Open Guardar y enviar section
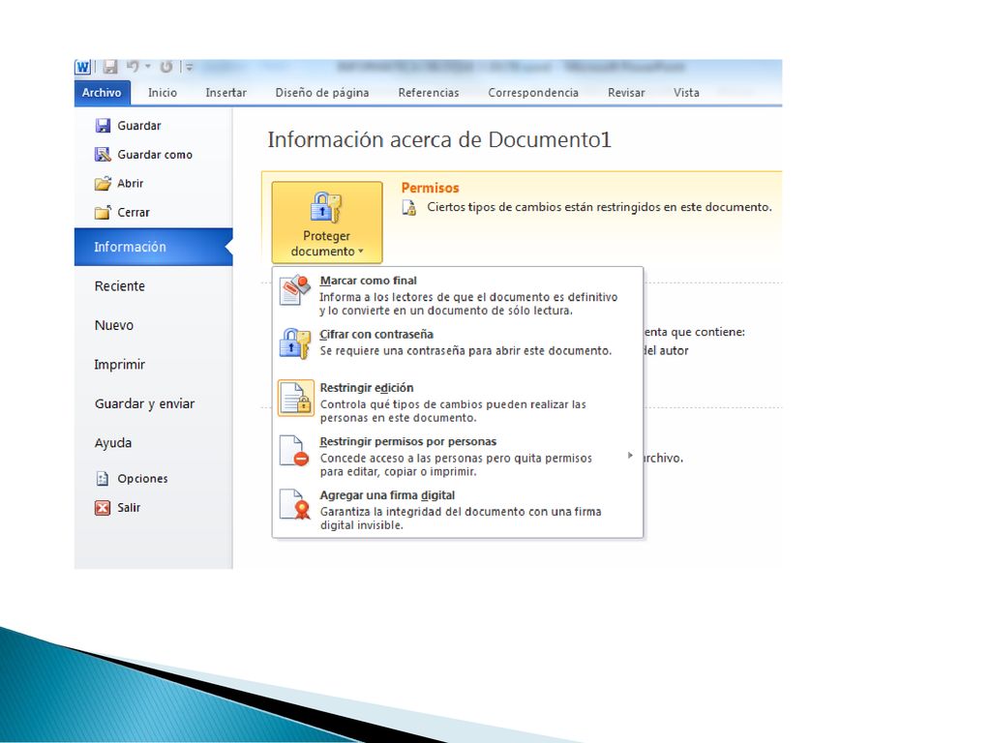991x743 pixels. 145,403
